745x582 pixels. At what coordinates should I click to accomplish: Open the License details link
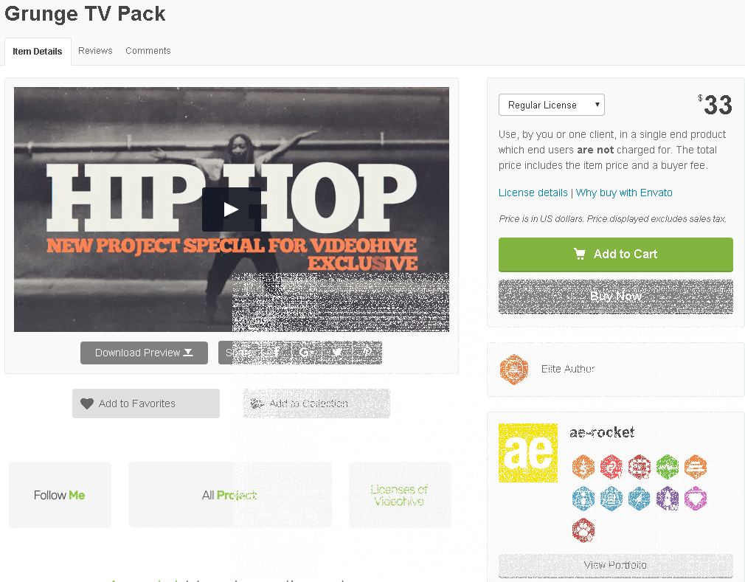[x=533, y=193]
